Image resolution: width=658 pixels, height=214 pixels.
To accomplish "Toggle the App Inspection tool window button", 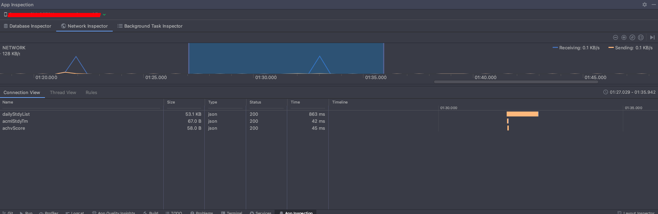I will point(296,212).
